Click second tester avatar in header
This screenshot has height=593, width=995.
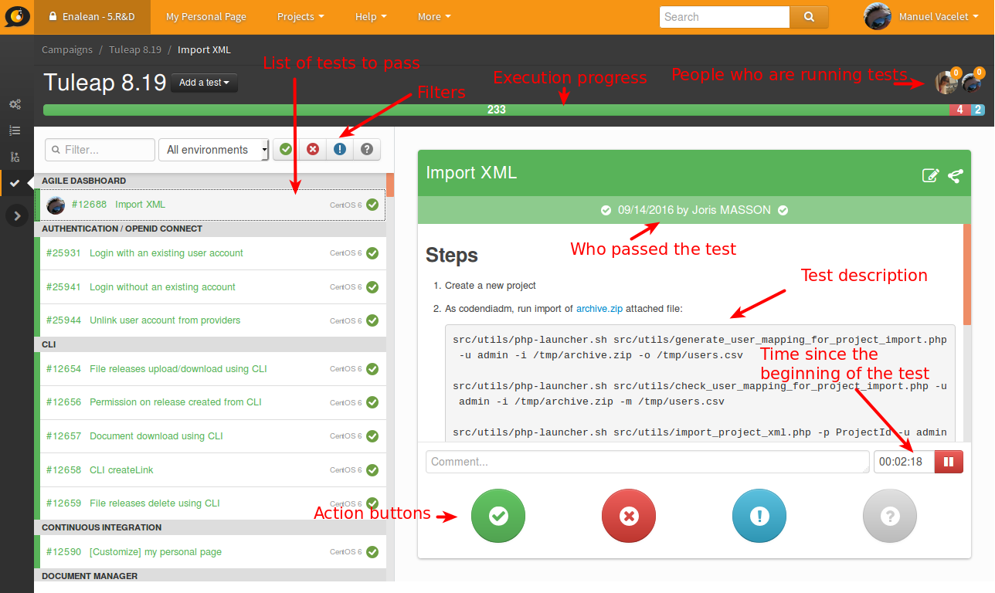click(x=972, y=82)
